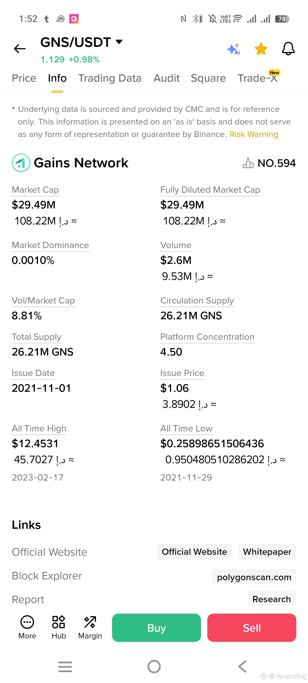Image resolution: width=308 pixels, height=683 pixels.
Task: Expand the GNS/USDT pair dropdown
Action: tap(119, 42)
